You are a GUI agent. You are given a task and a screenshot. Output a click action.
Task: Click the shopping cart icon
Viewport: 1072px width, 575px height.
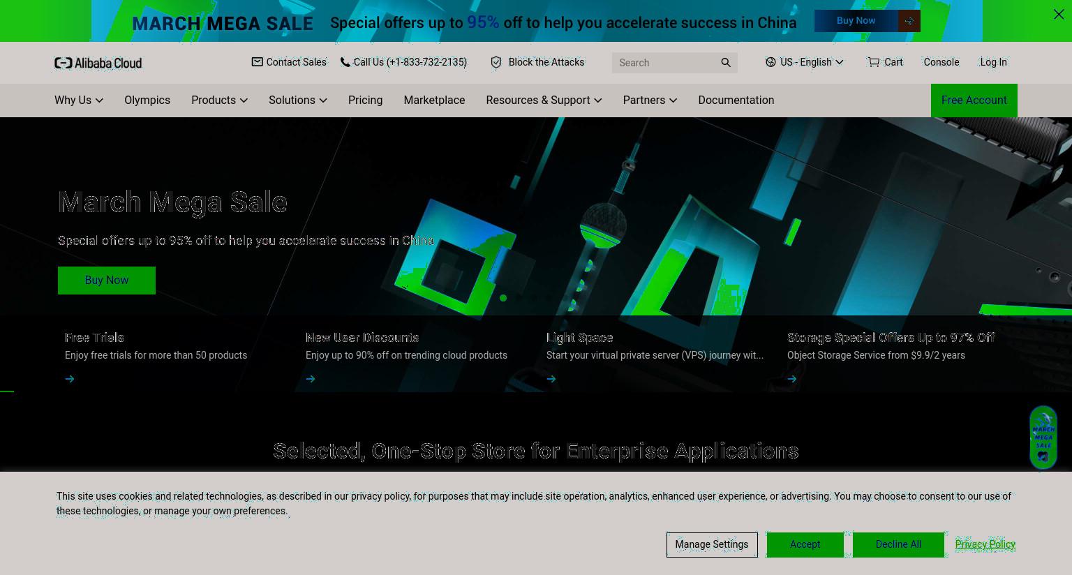click(x=873, y=62)
